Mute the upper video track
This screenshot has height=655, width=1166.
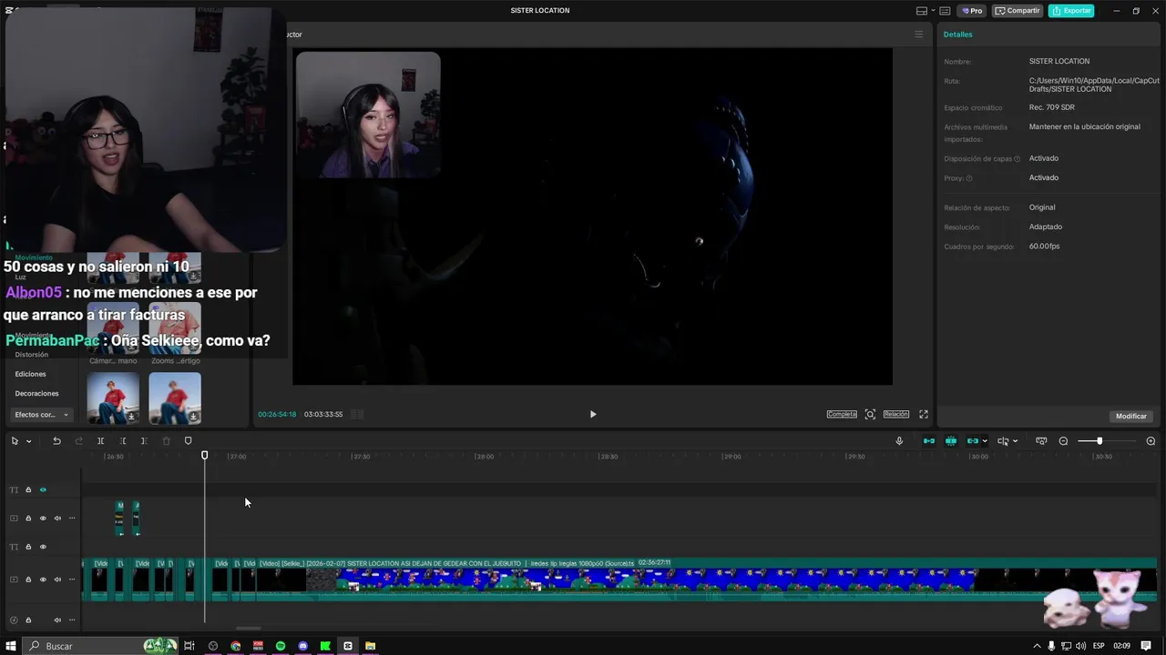coord(57,519)
